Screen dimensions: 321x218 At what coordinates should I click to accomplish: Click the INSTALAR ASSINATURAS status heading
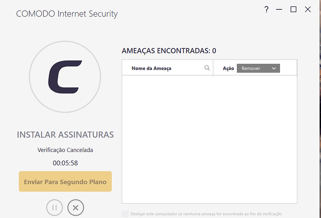pos(65,134)
